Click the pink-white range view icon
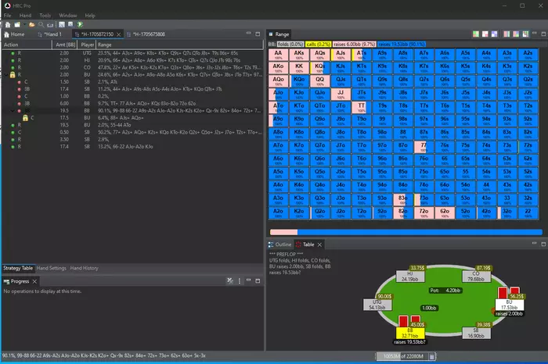Image resolution: width=548 pixels, height=364 pixels. [485, 34]
